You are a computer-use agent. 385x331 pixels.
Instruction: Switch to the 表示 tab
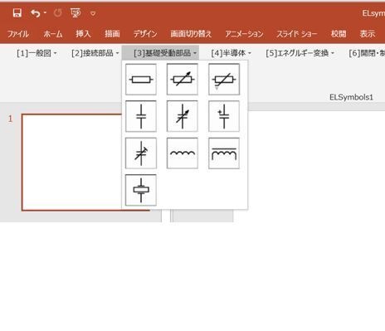[x=368, y=34]
